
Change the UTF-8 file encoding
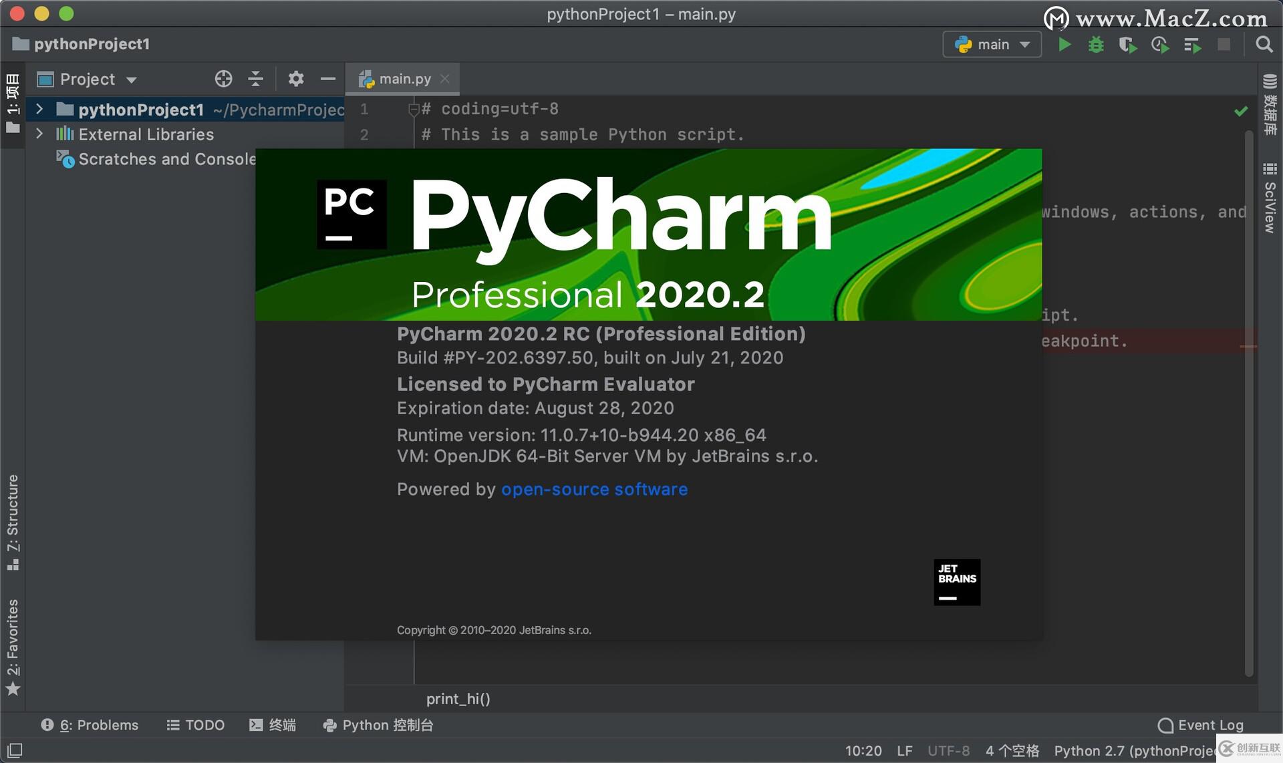pos(948,751)
